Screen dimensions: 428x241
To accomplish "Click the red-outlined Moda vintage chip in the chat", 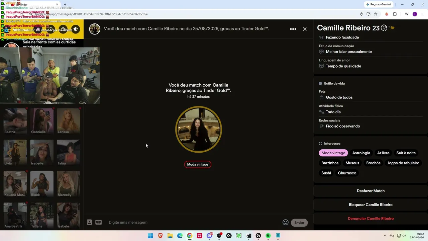I will pos(198,164).
